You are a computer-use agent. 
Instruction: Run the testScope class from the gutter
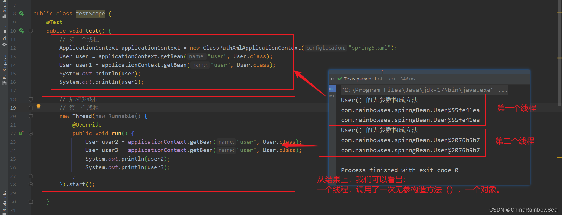click(22, 13)
